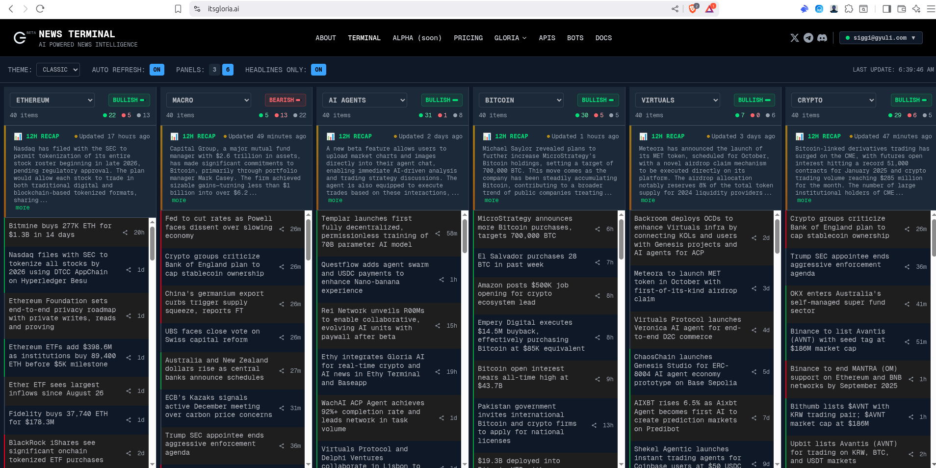Toggle Headlines Only ON switch
Screen dimensions: 936x468
click(x=318, y=70)
